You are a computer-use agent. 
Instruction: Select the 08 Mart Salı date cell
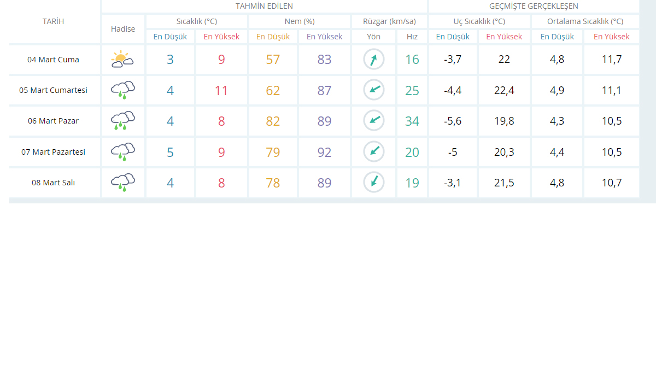click(54, 183)
